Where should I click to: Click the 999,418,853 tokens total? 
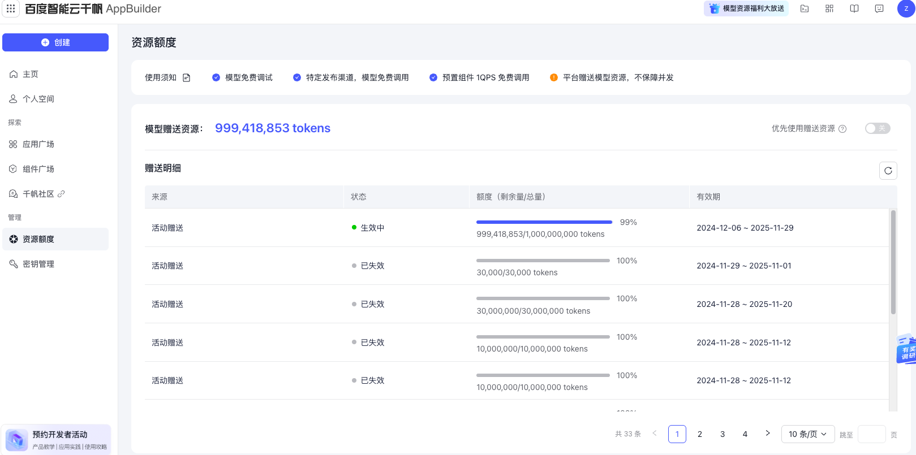(273, 128)
